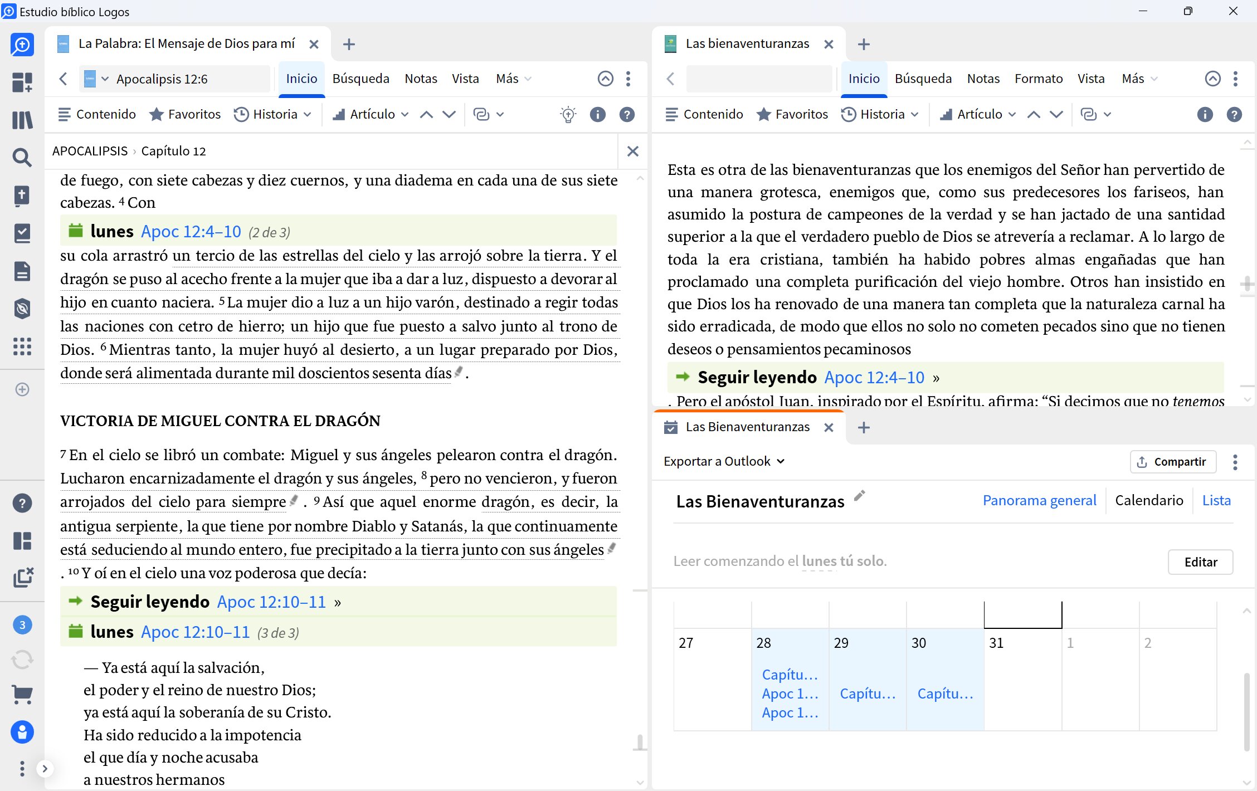
Task: Open the Search magnifier in sidebar
Action: pos(22,158)
